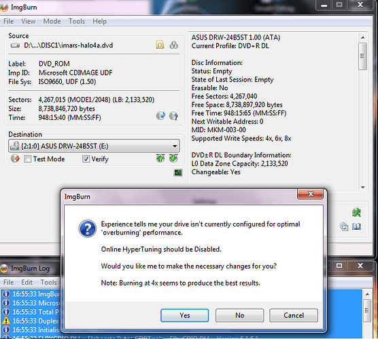Image resolution: width=378 pixels, height=339 pixels.
Task: Click the blue question mark dialog icon
Action: click(88, 228)
